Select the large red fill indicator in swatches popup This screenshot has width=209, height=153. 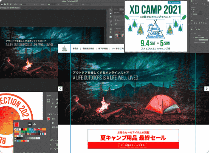pyautogui.click(x=17, y=125)
